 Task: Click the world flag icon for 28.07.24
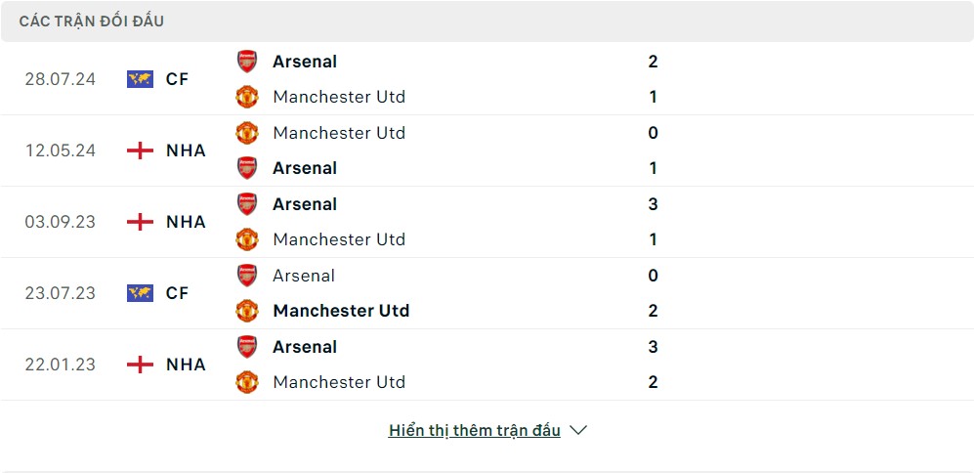(x=140, y=79)
